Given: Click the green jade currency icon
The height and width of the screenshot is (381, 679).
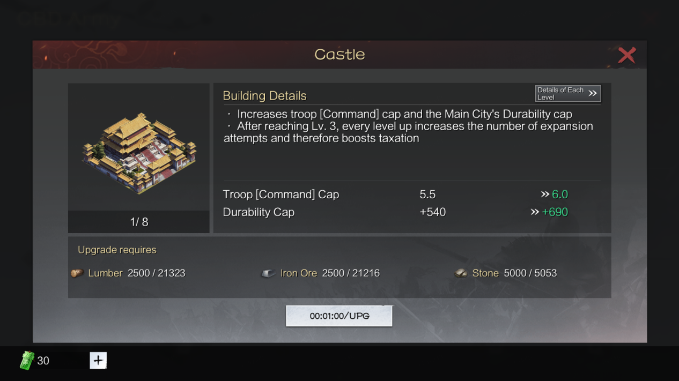Looking at the screenshot, I should (x=27, y=361).
